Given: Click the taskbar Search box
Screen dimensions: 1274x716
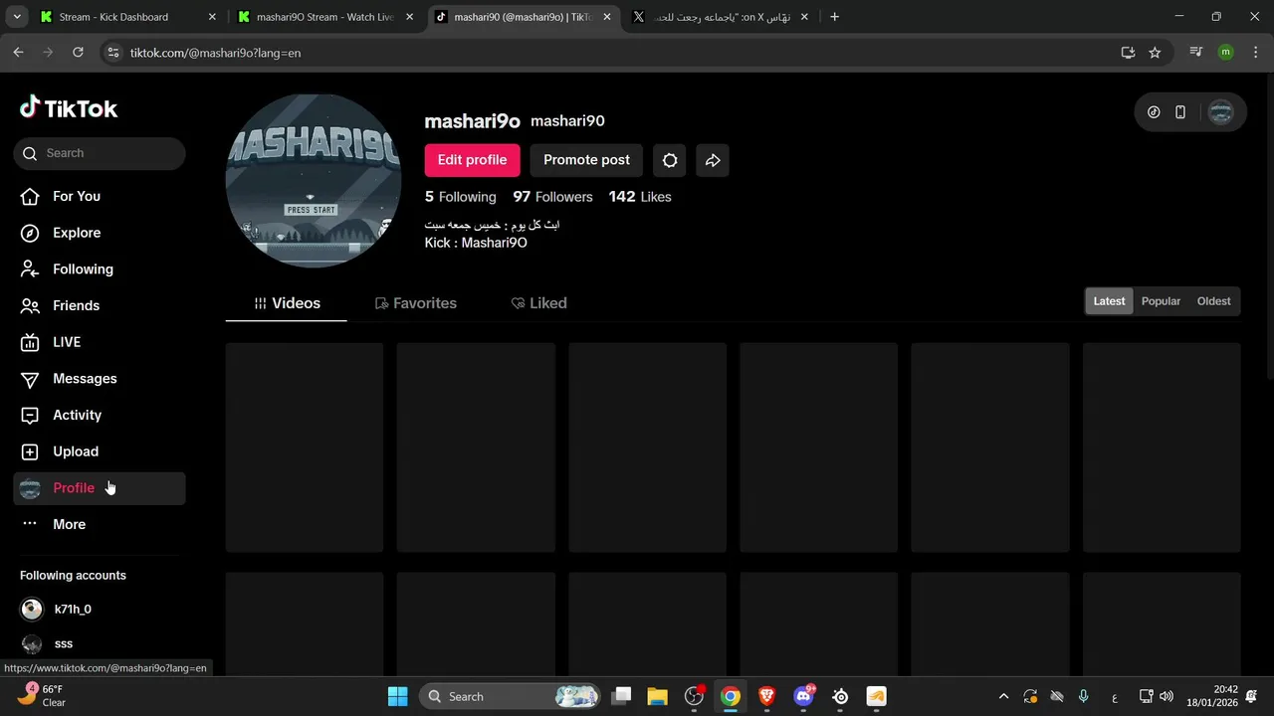Looking at the screenshot, I should (x=511, y=696).
